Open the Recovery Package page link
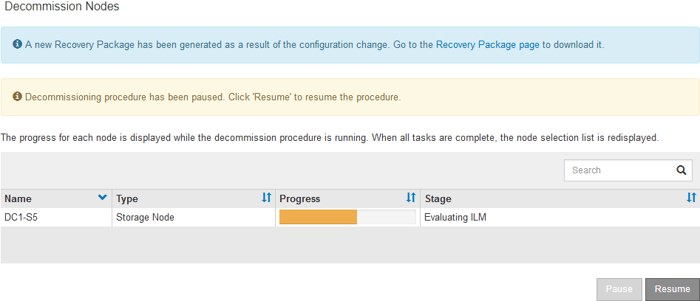700x301 pixels. click(x=487, y=44)
